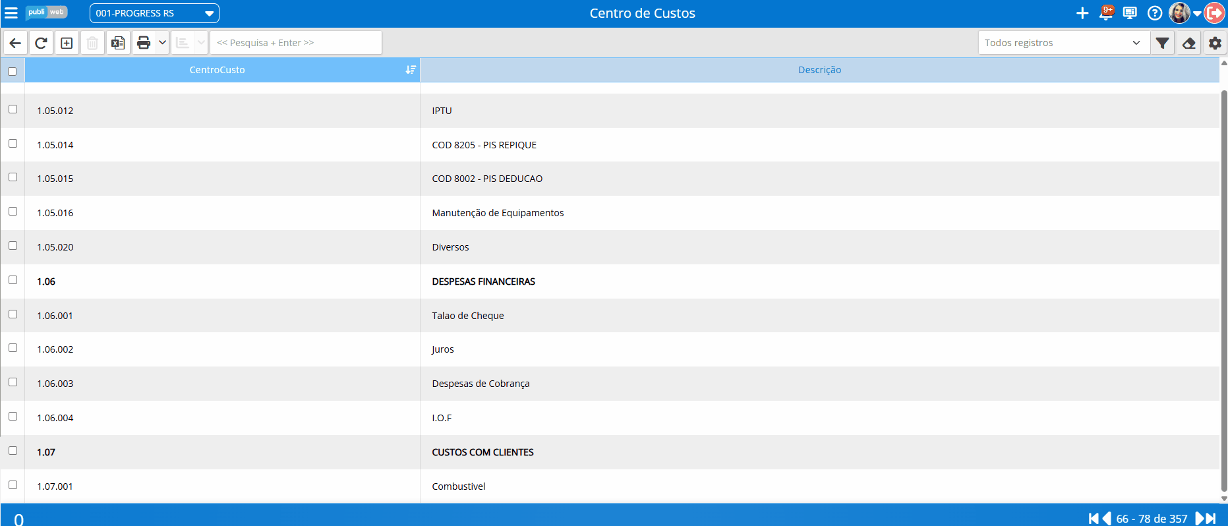Click the sort descending icon in CentroCusto
Viewport: 1228px width, 526px height.
click(411, 70)
